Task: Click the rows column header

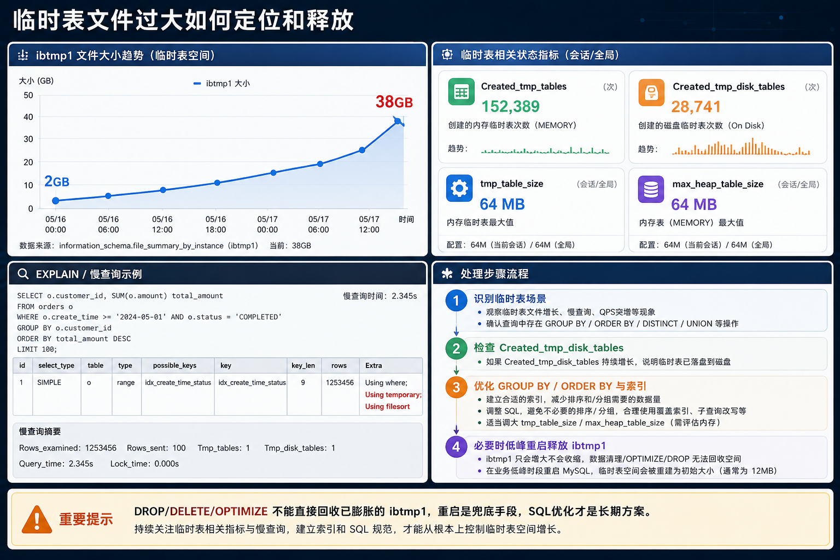Action: pyautogui.click(x=339, y=365)
